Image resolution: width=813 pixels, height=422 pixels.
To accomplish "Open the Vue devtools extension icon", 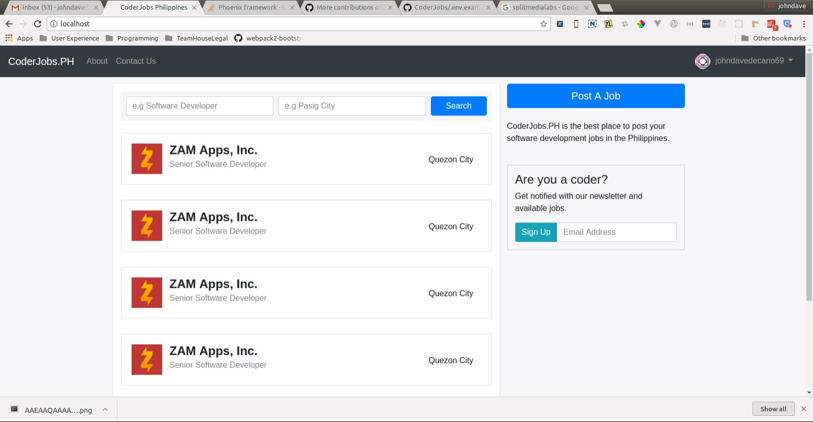I will pos(658,24).
